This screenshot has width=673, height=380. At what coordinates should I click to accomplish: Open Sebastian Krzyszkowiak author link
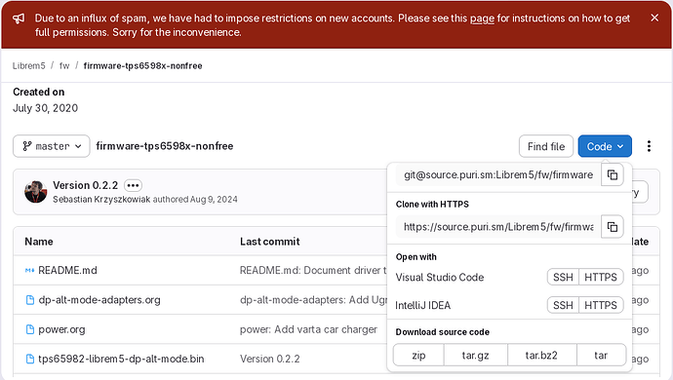(101, 200)
